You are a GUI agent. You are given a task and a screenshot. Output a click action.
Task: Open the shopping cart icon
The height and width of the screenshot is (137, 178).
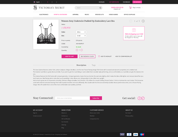click(x=131, y=8)
